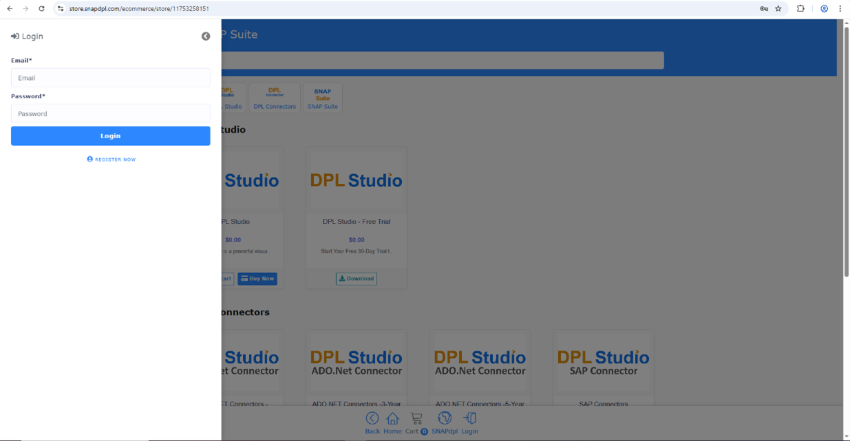Focus the Email input field
Screen dimensions: 850x441
111,78
